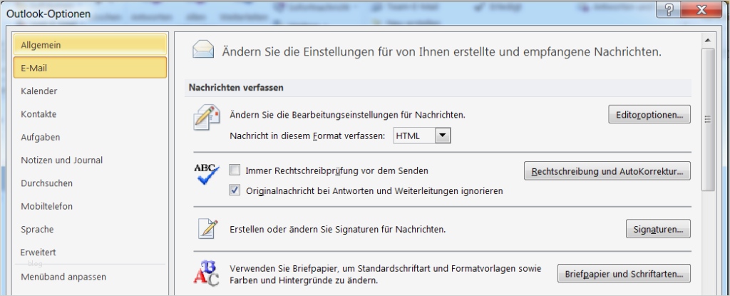730x296 pixels.
Task: Open the Kontakte options category
Action: [x=91, y=113]
